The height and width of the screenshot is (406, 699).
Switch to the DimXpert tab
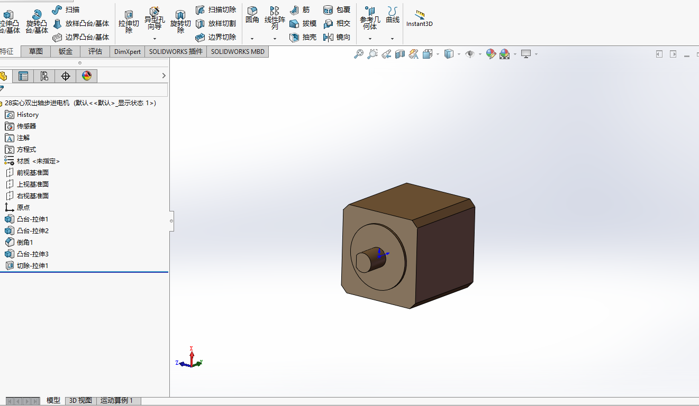click(x=128, y=51)
